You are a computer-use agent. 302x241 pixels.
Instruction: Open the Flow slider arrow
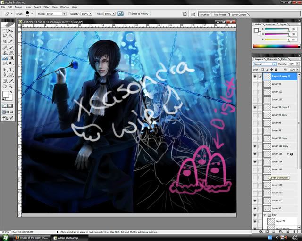[x=113, y=14]
